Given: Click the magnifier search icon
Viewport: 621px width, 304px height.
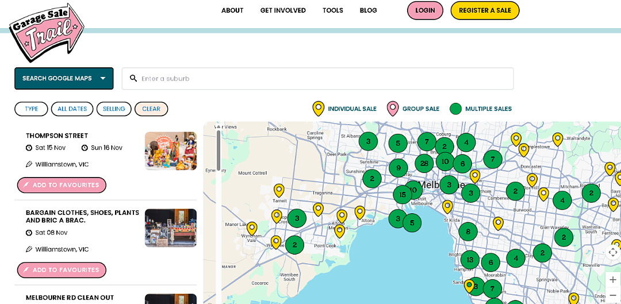Looking at the screenshot, I should point(133,78).
